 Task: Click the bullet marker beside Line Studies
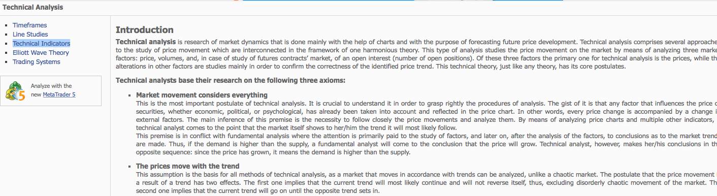(6, 35)
